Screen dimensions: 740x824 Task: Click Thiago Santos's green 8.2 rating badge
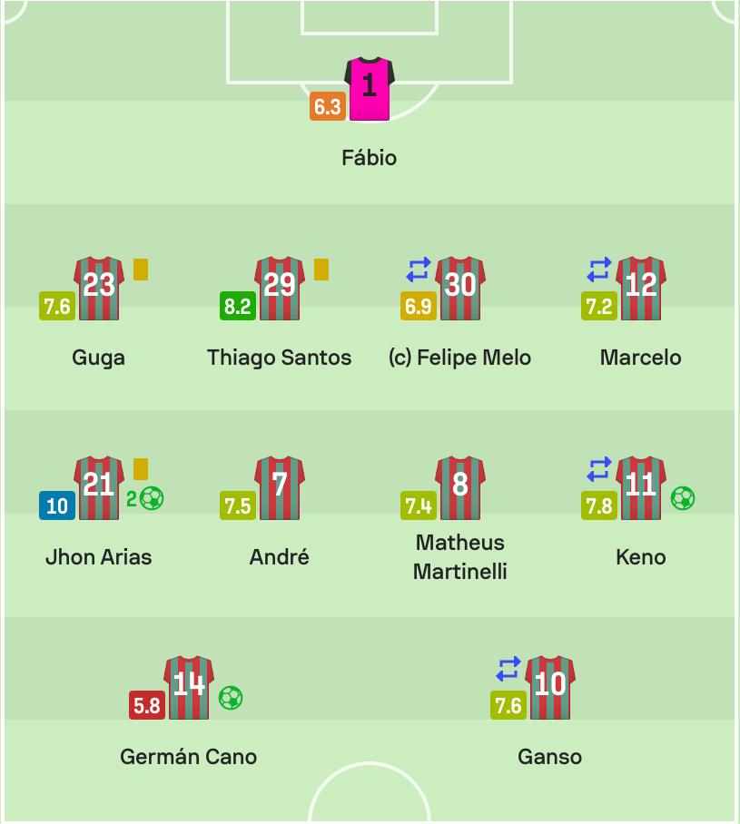[238, 306]
